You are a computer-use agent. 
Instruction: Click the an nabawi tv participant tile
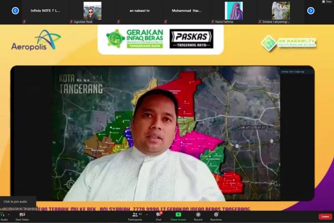coord(139,11)
